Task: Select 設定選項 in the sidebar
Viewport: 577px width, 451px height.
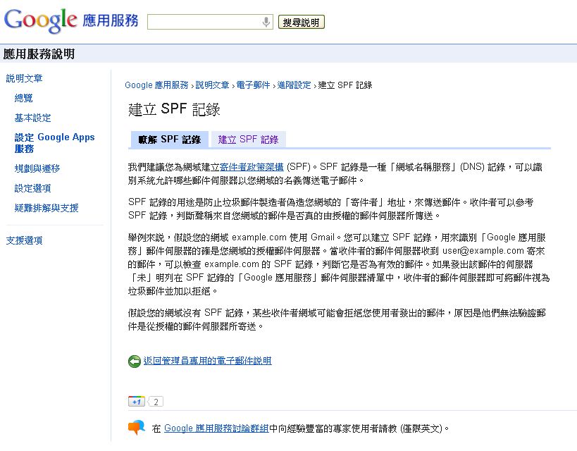Action: [32, 188]
